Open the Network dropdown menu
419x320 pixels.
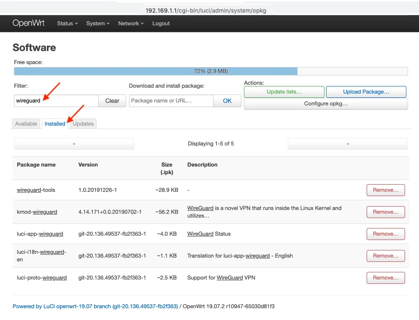coord(131,24)
